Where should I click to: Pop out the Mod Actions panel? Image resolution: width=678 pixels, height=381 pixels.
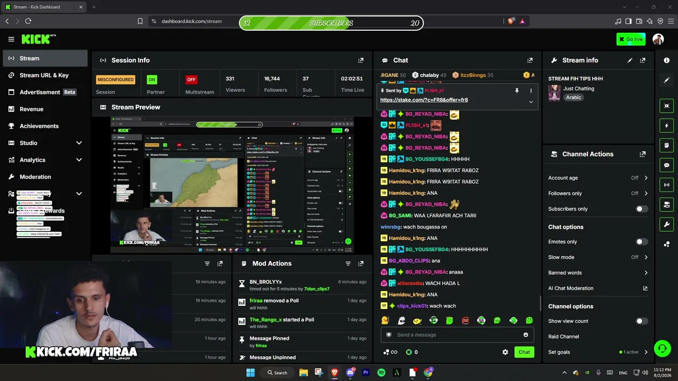pyautogui.click(x=361, y=264)
